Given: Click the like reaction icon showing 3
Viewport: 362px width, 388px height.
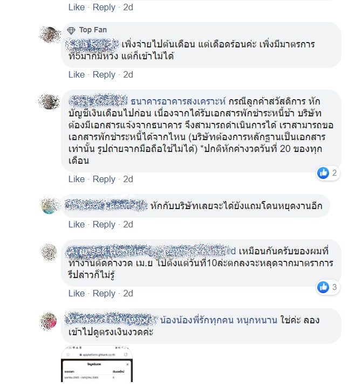Looking at the screenshot, I should point(323,287).
